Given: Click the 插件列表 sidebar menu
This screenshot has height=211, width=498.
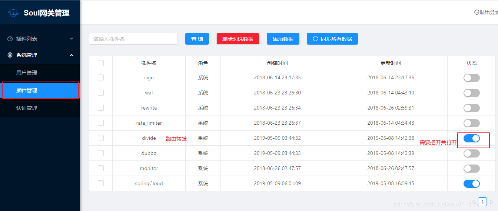Looking at the screenshot, I should [x=40, y=39].
